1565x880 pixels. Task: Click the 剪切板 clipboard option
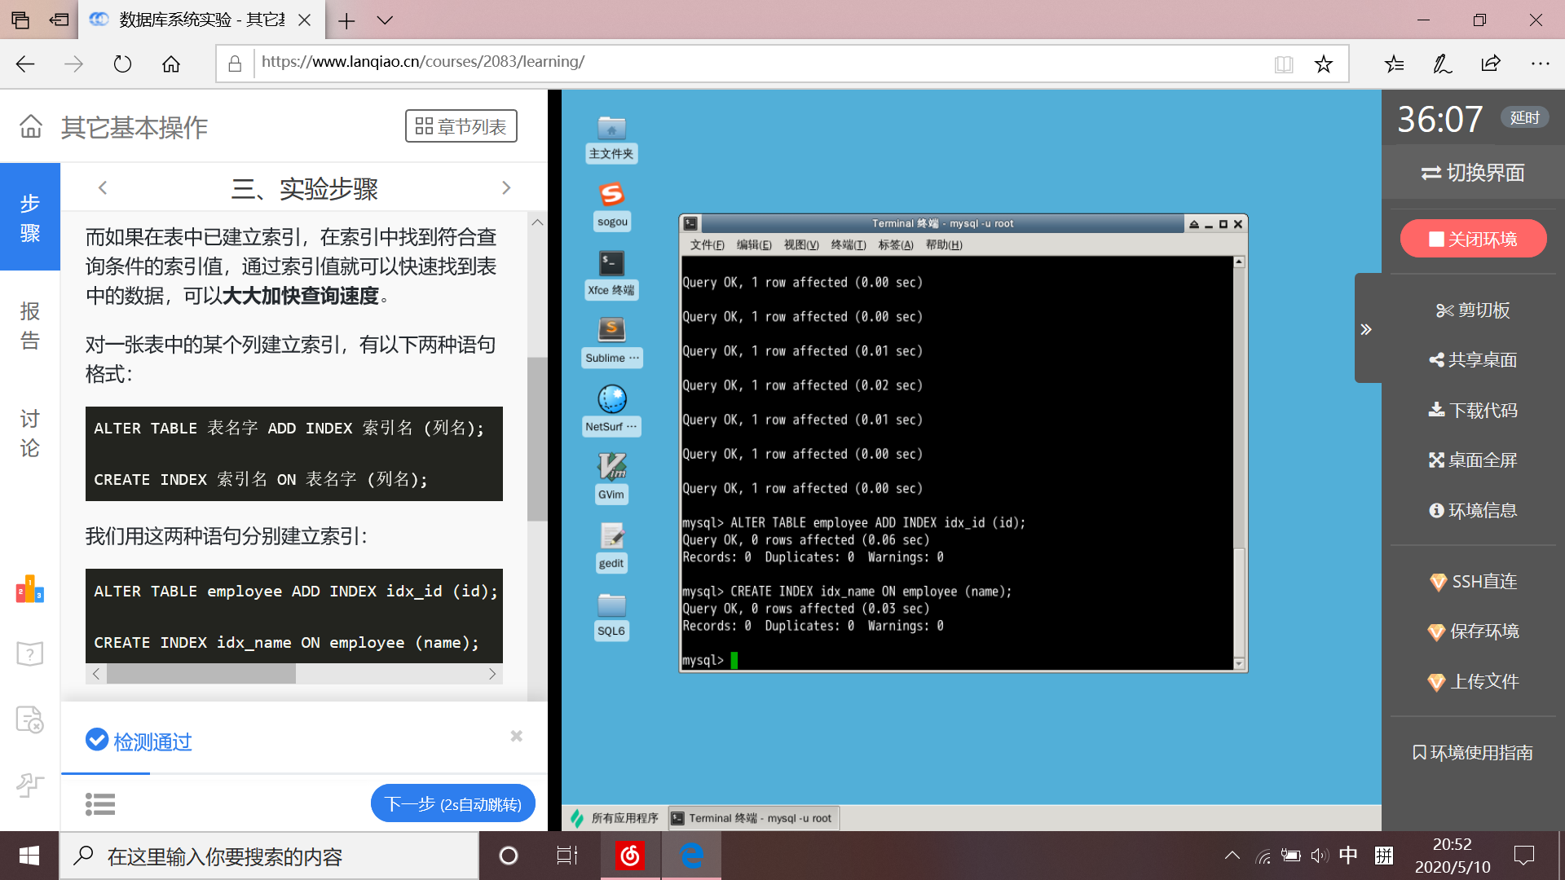click(1473, 310)
